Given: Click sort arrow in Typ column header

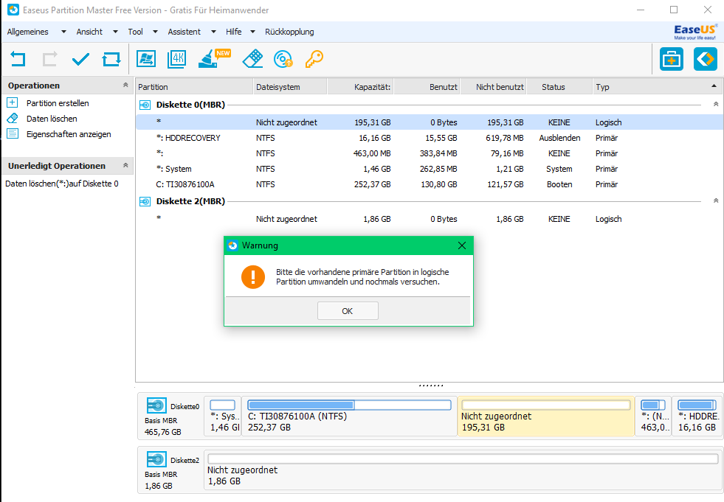Looking at the screenshot, I should (x=714, y=86).
